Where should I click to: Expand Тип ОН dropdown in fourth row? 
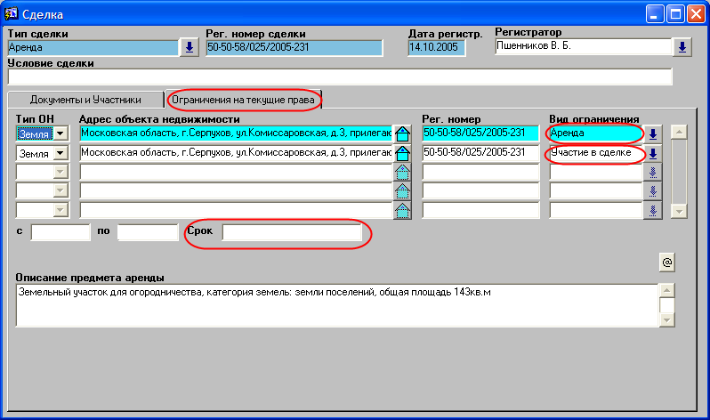[60, 190]
